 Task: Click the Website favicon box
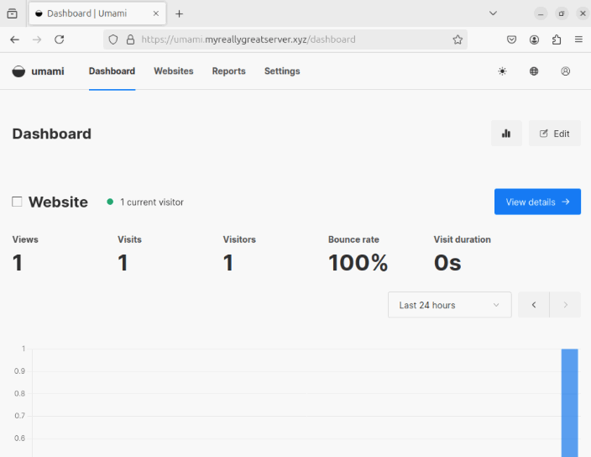(17, 202)
